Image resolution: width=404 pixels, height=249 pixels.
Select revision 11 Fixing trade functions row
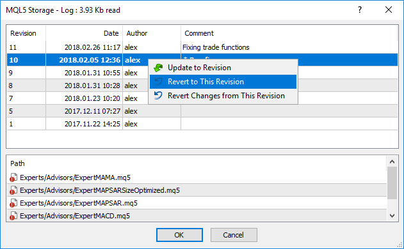[x=202, y=47]
